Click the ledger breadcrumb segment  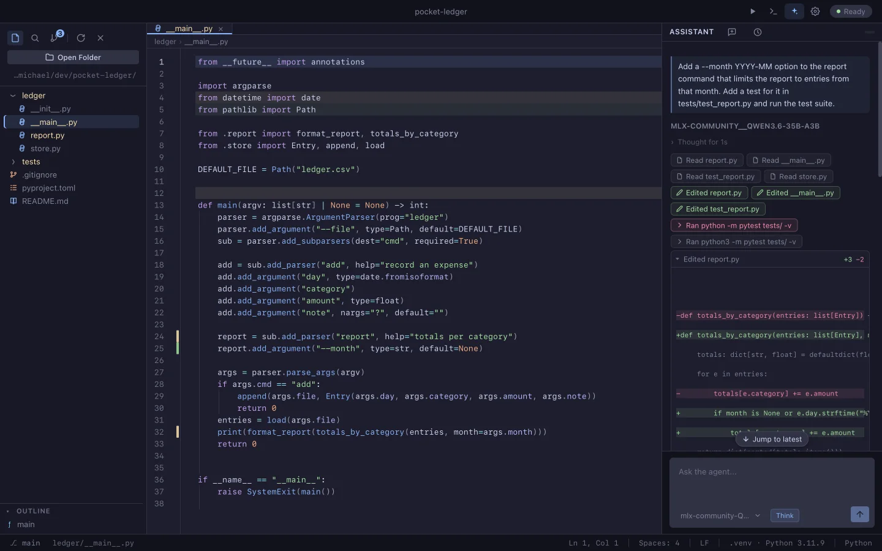coord(165,42)
